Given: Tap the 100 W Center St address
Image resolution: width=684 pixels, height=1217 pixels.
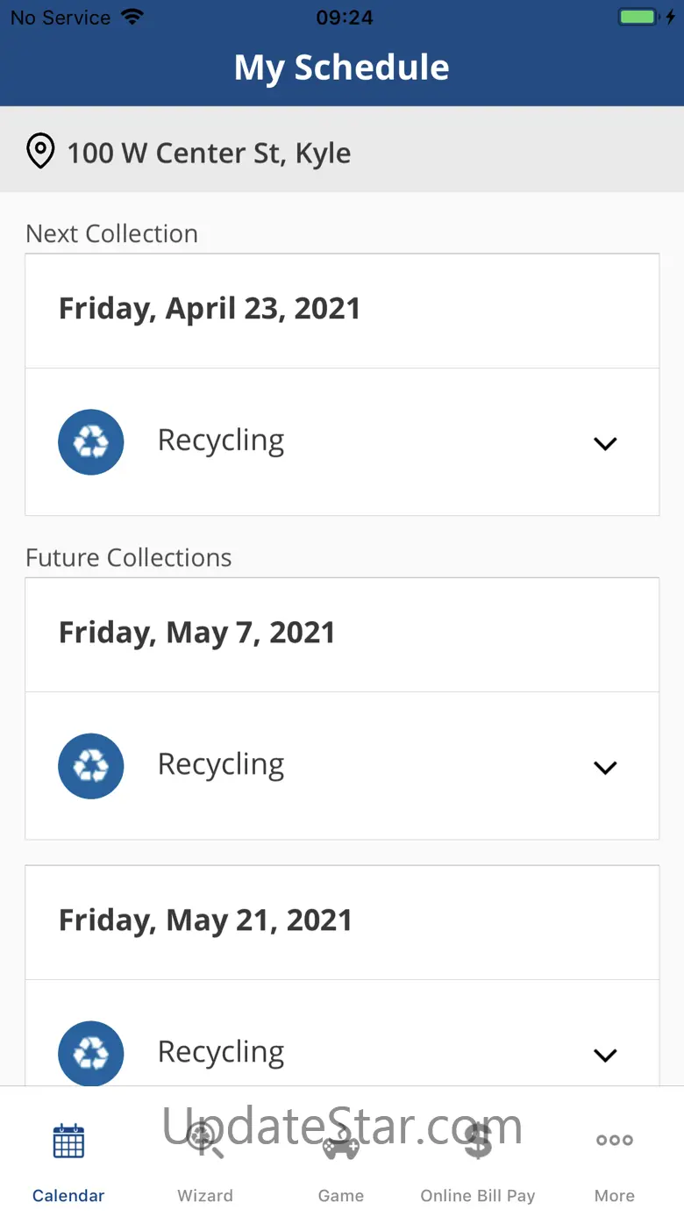Looking at the screenshot, I should pos(209,153).
